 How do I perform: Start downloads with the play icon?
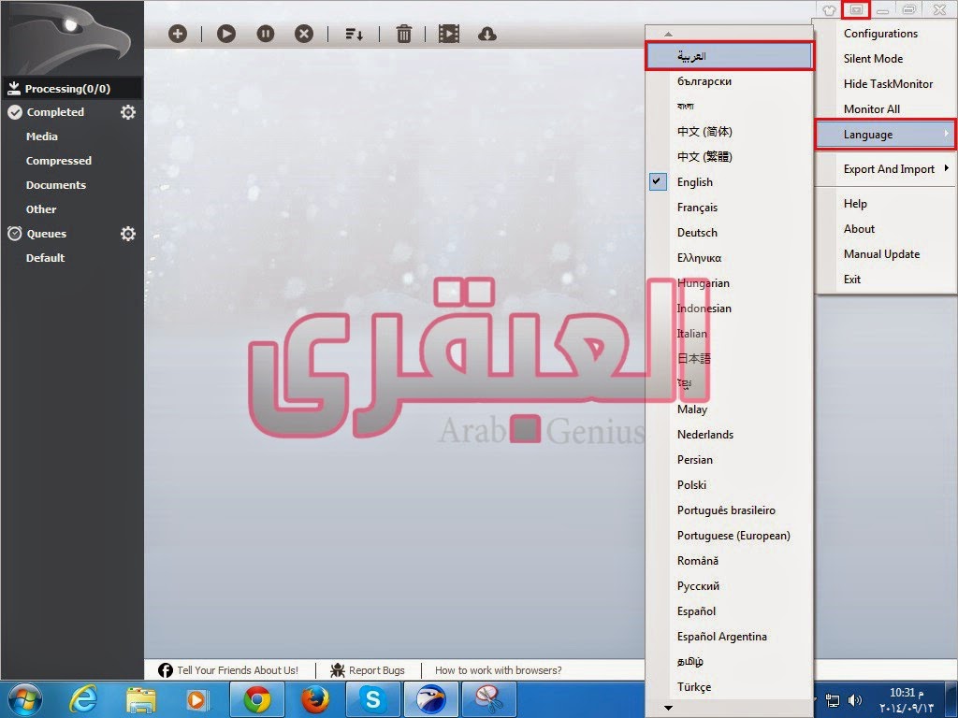point(226,34)
